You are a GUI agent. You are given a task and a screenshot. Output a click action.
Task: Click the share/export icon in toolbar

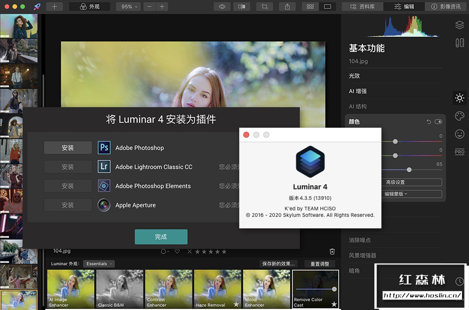pos(287,7)
